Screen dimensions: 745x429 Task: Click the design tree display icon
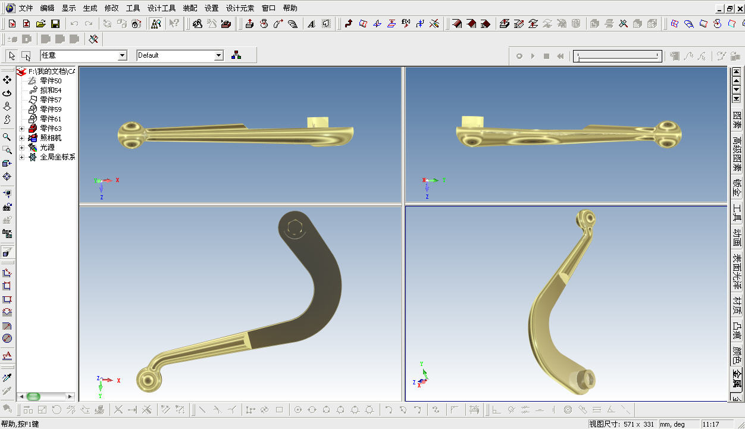click(x=156, y=24)
